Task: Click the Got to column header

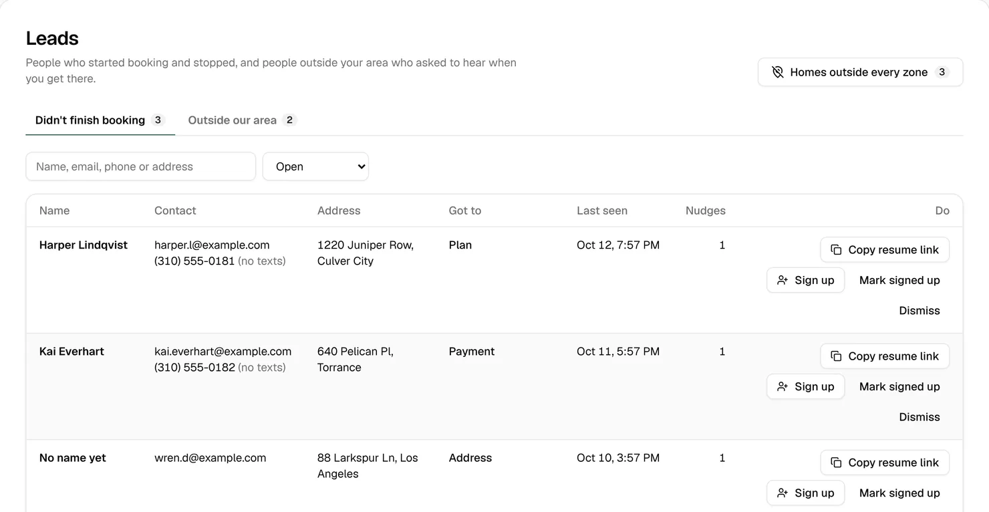Action: click(x=465, y=211)
